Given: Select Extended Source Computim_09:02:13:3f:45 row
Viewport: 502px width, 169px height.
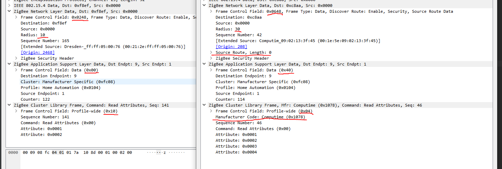Looking at the screenshot, I should click(x=298, y=41).
